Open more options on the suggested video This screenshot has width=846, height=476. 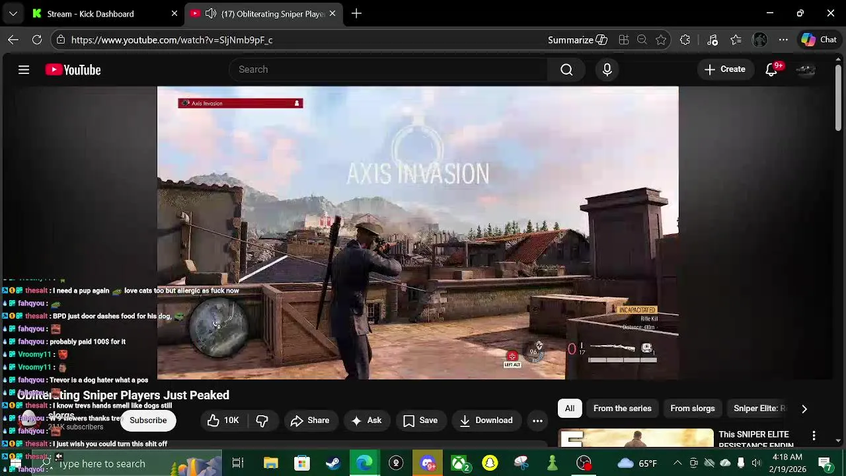(x=814, y=436)
